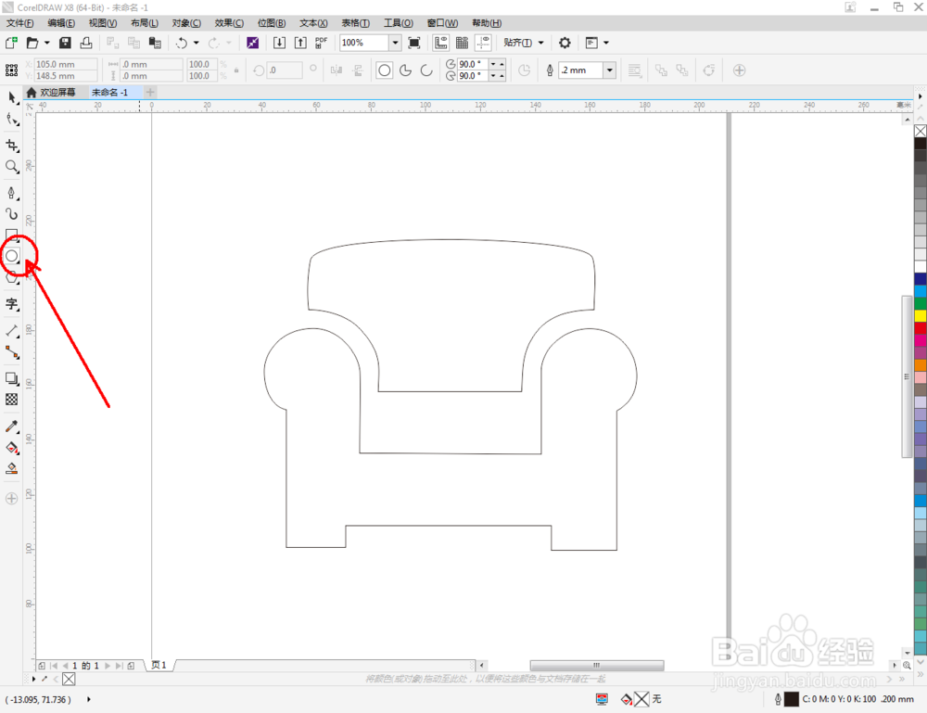The width and height of the screenshot is (927, 713).
Task: Choose Ellipse shape mode
Action: (x=385, y=70)
